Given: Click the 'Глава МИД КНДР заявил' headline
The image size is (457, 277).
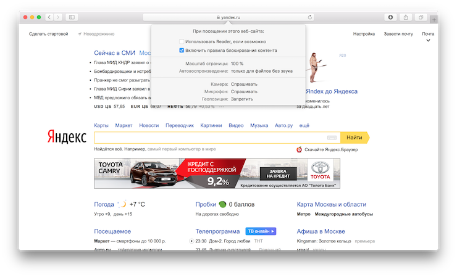Looking at the screenshot, I should click(122, 63).
